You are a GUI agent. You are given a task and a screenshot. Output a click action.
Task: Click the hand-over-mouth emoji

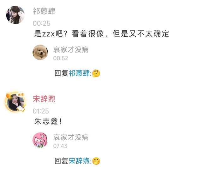[x=96, y=161]
